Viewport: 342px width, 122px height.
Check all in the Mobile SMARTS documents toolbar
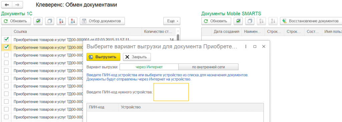(238, 21)
